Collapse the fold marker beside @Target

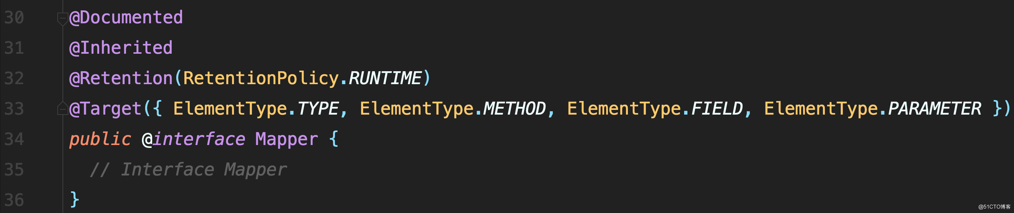[x=63, y=108]
